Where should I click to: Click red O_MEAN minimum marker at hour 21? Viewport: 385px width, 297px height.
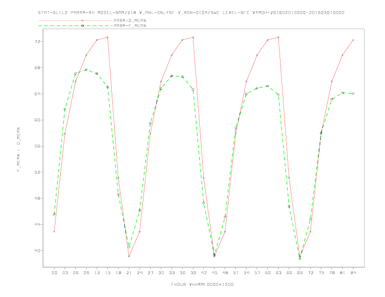[x=129, y=257]
